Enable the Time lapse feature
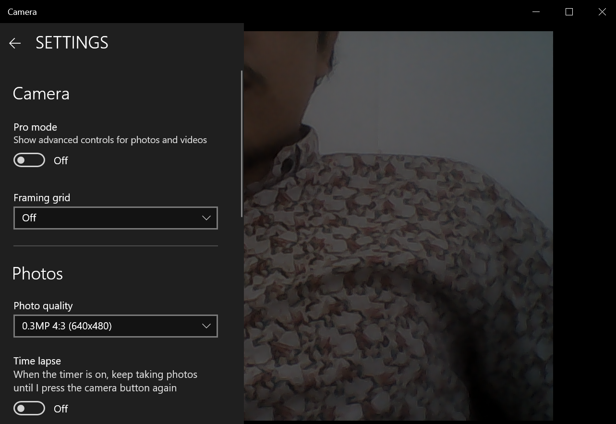Screen dimensions: 616x424 [x=29, y=408]
